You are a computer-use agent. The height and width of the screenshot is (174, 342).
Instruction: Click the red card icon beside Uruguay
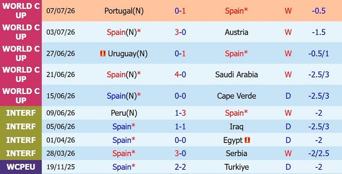pyautogui.click(x=103, y=53)
